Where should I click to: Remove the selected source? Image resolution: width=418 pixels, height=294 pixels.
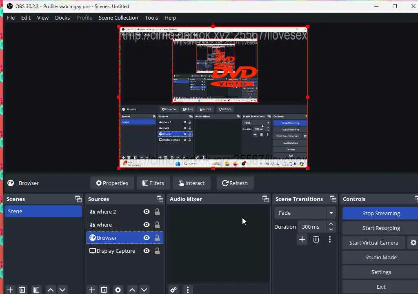click(104, 290)
